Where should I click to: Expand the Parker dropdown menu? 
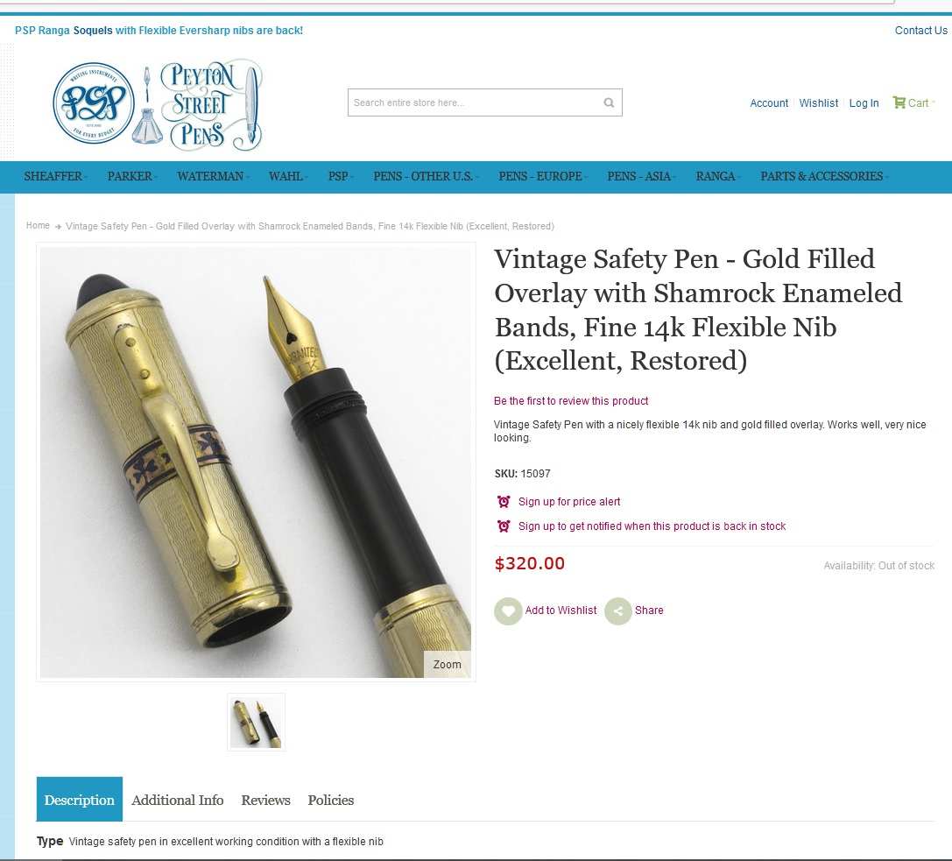point(131,177)
